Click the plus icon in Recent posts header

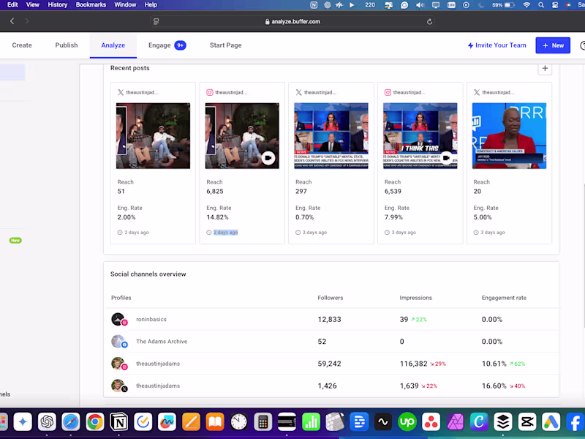pos(545,68)
